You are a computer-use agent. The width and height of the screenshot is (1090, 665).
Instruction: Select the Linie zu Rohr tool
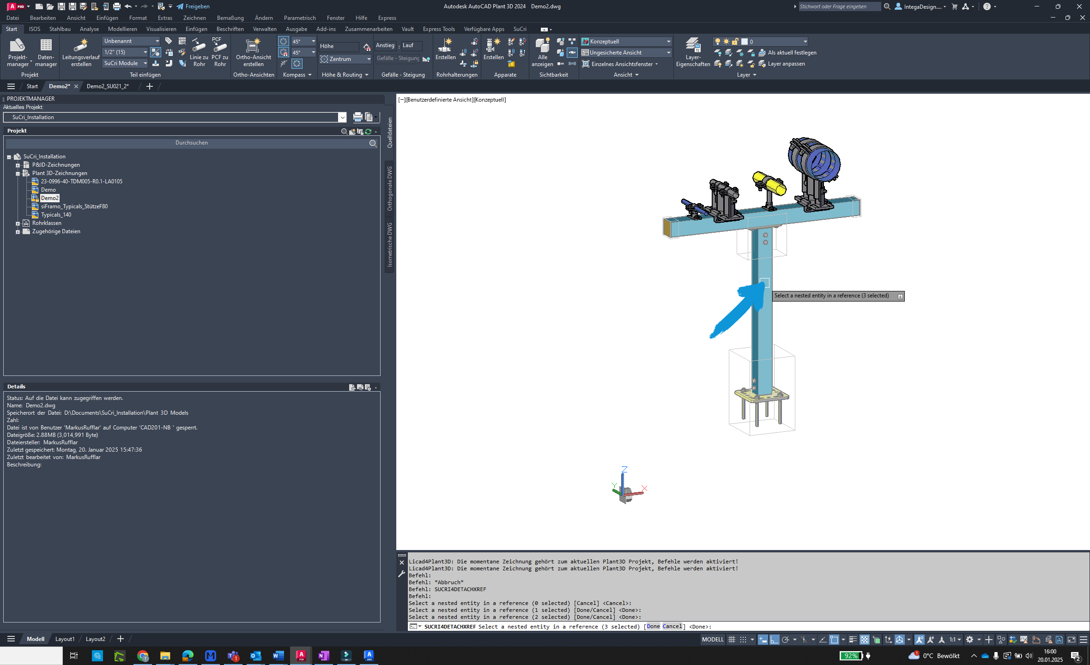199,52
